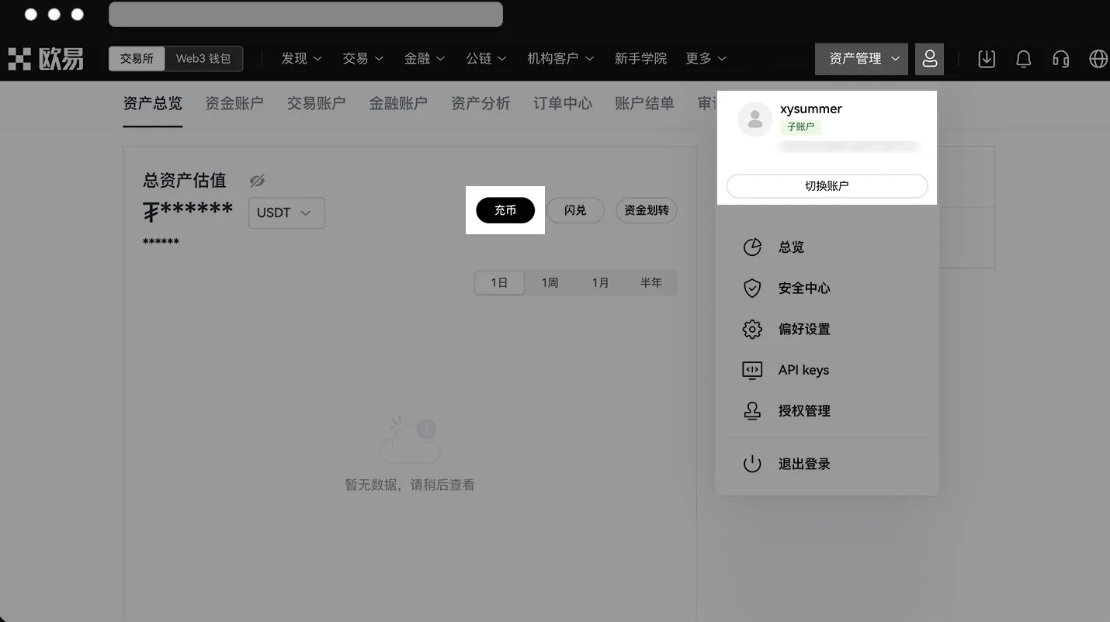Open customer support headset icon
This screenshot has width=1110, height=622.
(1060, 59)
